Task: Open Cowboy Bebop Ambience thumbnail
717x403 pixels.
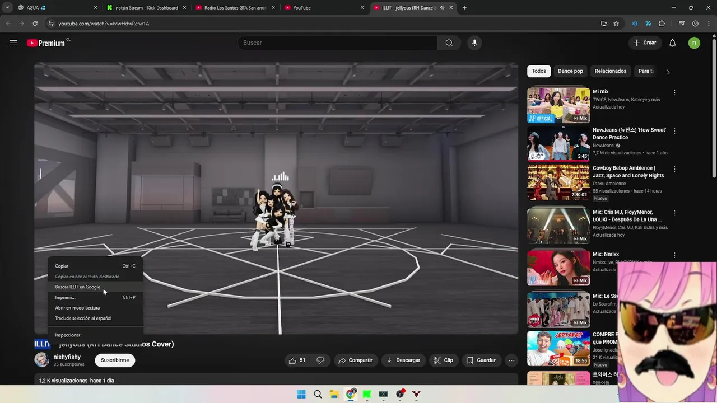Action: click(x=558, y=182)
